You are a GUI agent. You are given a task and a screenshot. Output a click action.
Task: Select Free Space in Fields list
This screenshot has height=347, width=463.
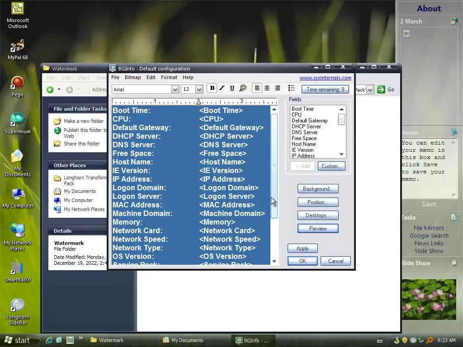pyautogui.click(x=304, y=138)
